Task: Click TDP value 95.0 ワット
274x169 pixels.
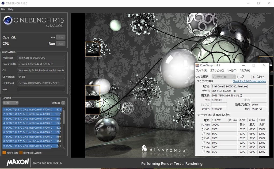Action: point(259,109)
